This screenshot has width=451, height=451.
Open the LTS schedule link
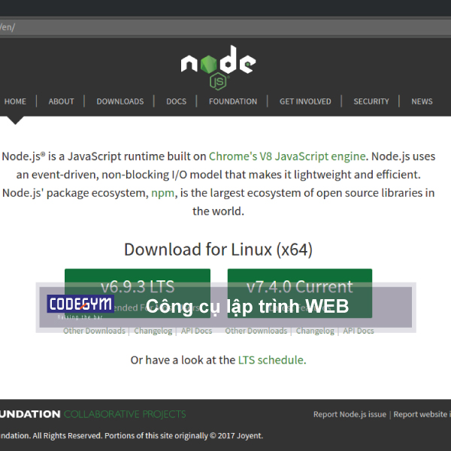[x=272, y=360]
